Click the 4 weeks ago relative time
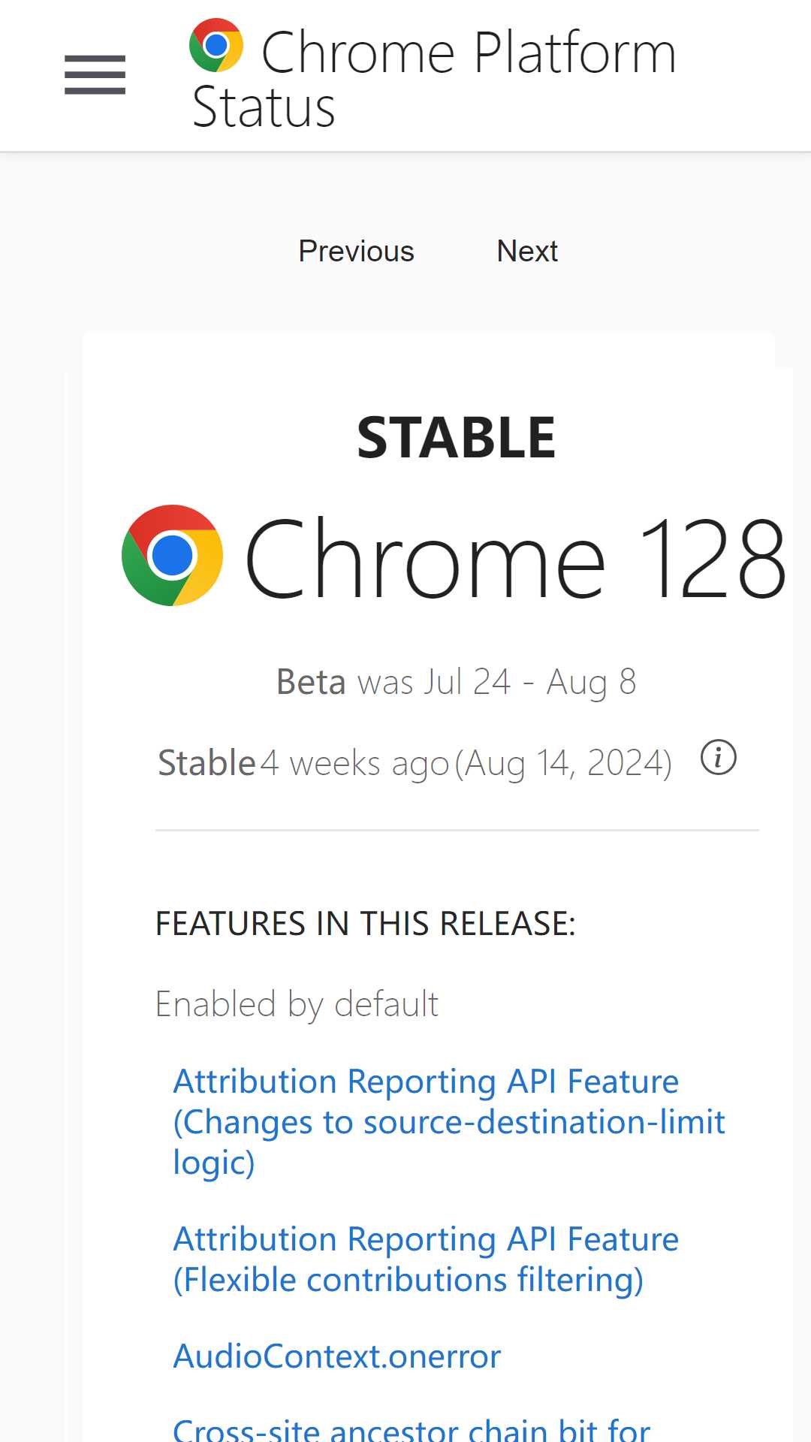The height and width of the screenshot is (1442, 811). point(354,764)
